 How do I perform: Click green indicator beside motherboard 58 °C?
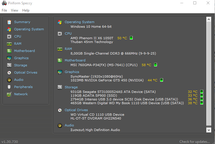(155, 65)
